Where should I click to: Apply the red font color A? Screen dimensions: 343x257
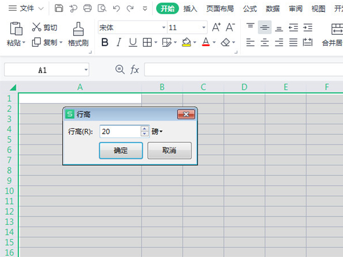[x=206, y=42]
